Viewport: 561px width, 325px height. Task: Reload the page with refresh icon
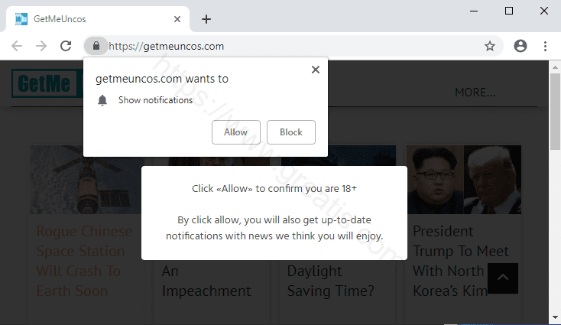[x=66, y=46]
